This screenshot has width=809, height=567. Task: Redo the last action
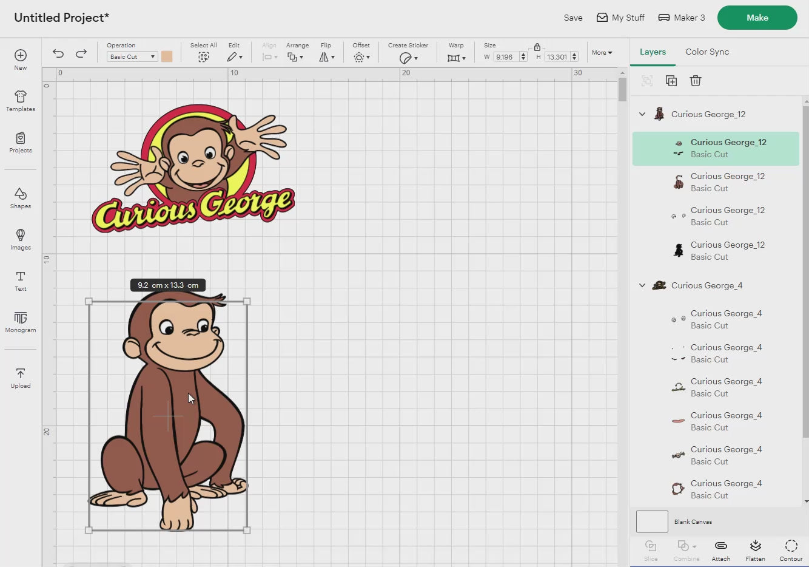coord(81,53)
